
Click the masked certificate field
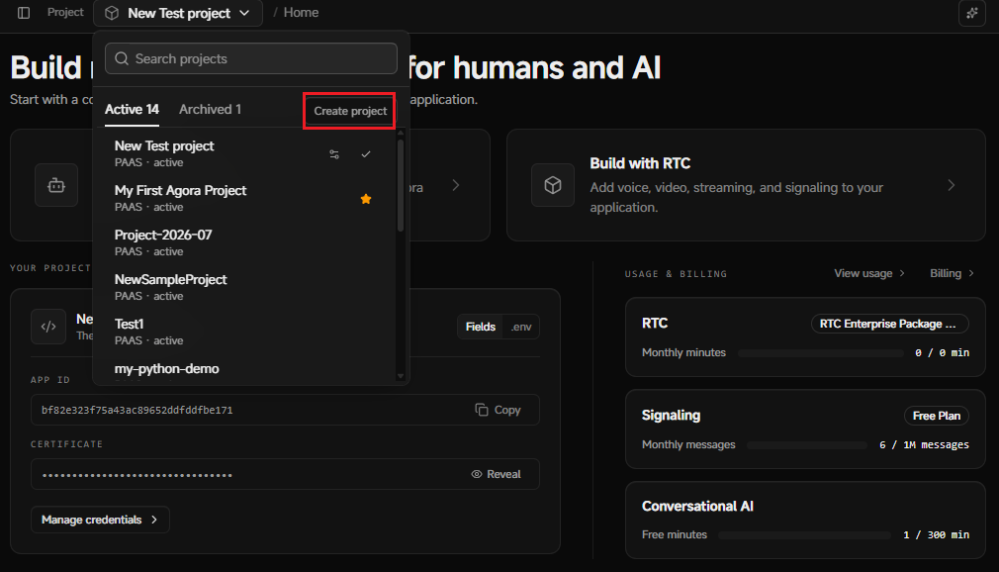tap(285, 474)
